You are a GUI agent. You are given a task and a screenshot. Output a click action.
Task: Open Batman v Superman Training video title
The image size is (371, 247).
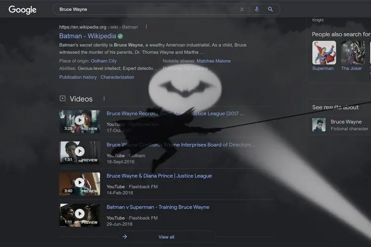(x=158, y=207)
